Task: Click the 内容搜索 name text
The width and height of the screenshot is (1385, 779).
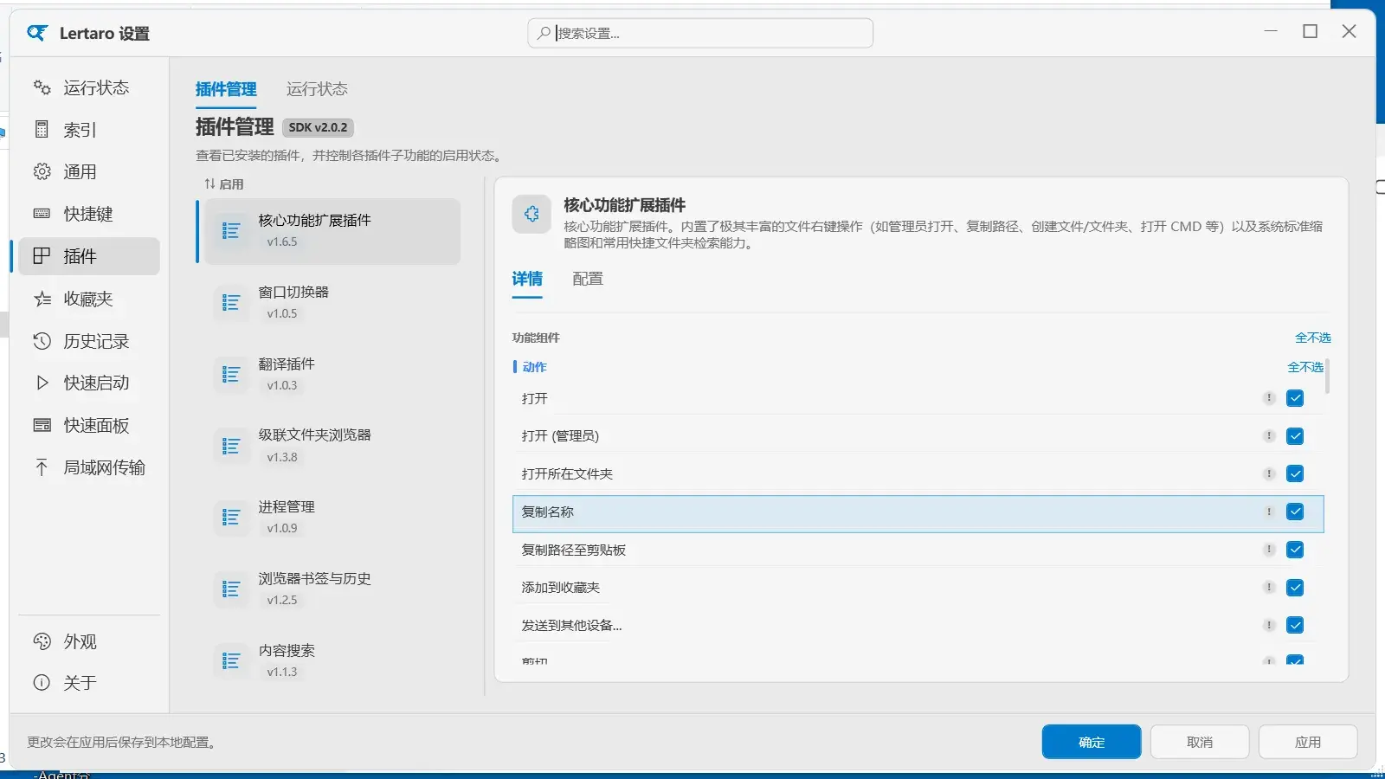Action: pyautogui.click(x=287, y=651)
